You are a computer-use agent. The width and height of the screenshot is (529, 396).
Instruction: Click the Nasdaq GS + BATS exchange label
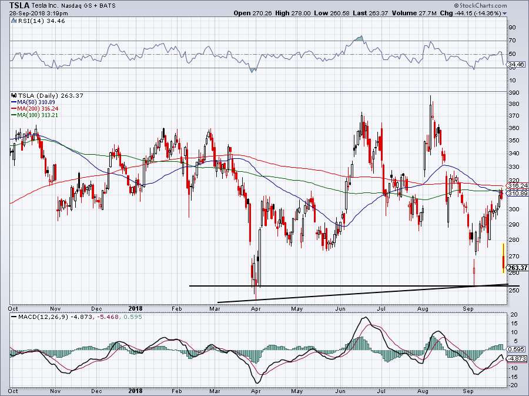pos(89,6)
